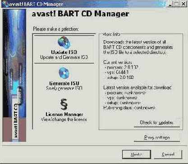
Task: Select the Update ISO globe icon
Action: [64, 43]
